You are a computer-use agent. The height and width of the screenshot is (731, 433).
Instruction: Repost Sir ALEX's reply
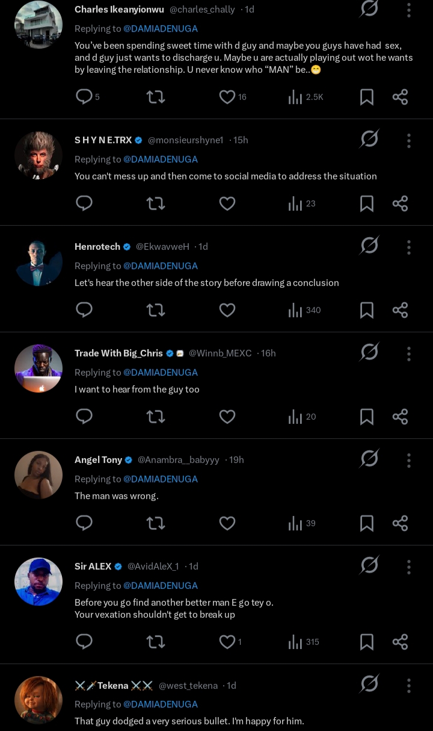click(156, 642)
